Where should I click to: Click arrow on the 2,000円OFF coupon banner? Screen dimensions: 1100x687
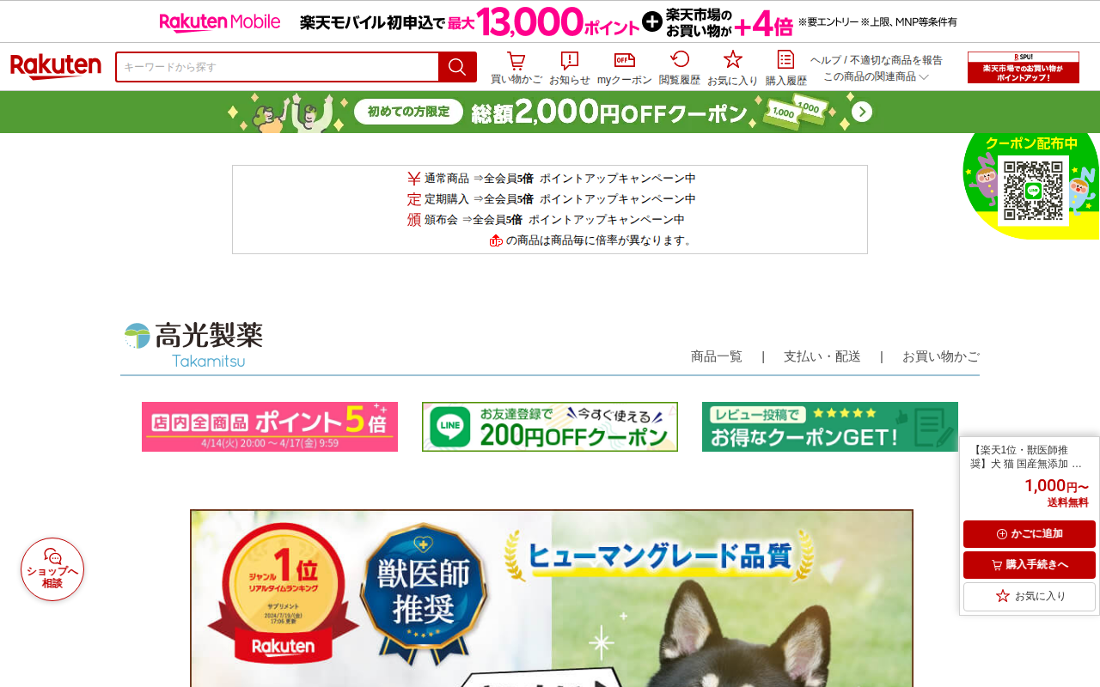pyautogui.click(x=862, y=112)
